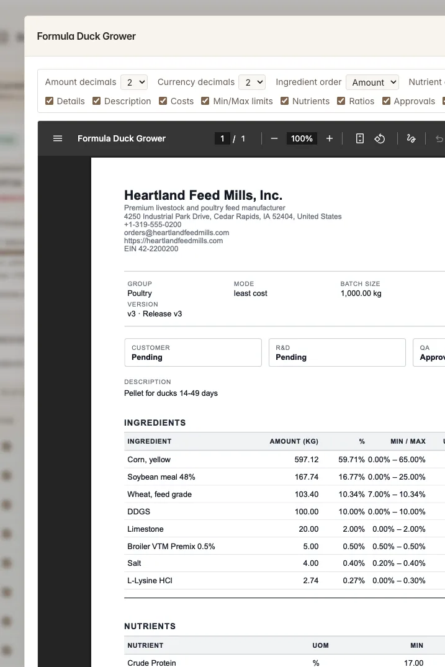
Task: Click the Wheat, feed grade row
Action: [285, 495]
